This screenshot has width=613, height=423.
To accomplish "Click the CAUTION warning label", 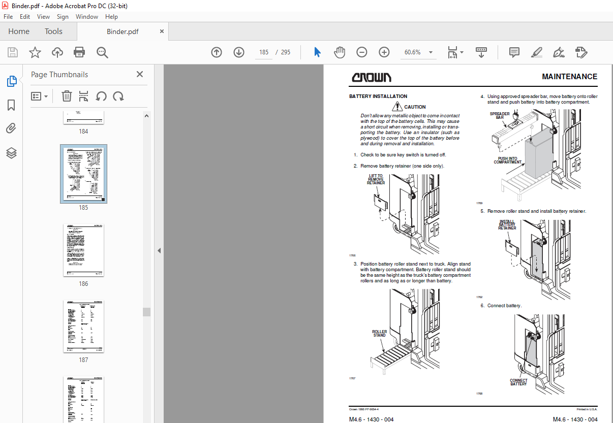I will (x=415, y=107).
